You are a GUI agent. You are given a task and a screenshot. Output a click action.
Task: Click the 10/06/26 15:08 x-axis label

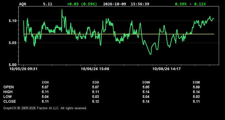point(95,69)
